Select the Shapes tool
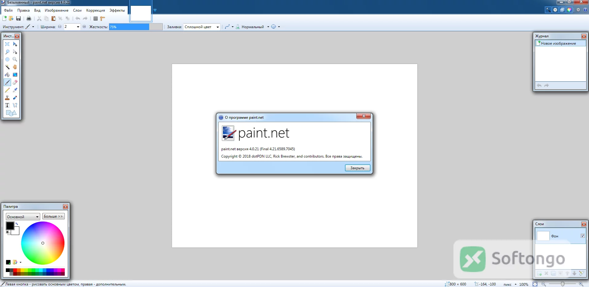The width and height of the screenshot is (589, 287). pos(11,113)
